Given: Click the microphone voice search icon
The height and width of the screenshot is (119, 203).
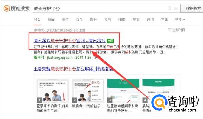Looking at the screenshot, I should pyautogui.click(x=170, y=9).
